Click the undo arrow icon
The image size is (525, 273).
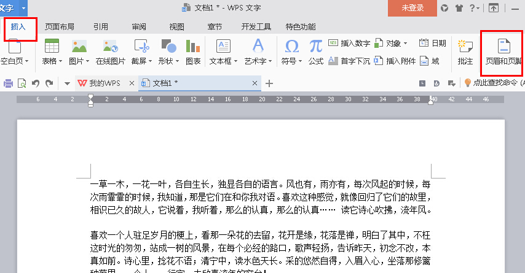(36, 83)
